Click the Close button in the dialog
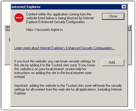 tap(113, 16)
